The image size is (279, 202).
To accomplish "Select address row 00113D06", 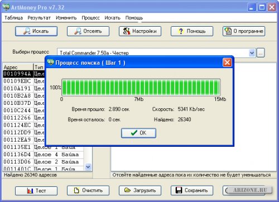I will (43, 162).
